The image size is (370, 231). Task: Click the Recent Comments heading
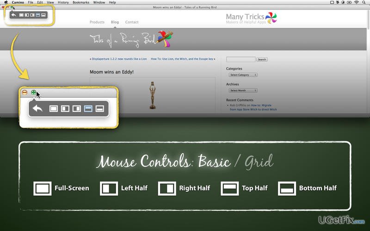coord(240,100)
